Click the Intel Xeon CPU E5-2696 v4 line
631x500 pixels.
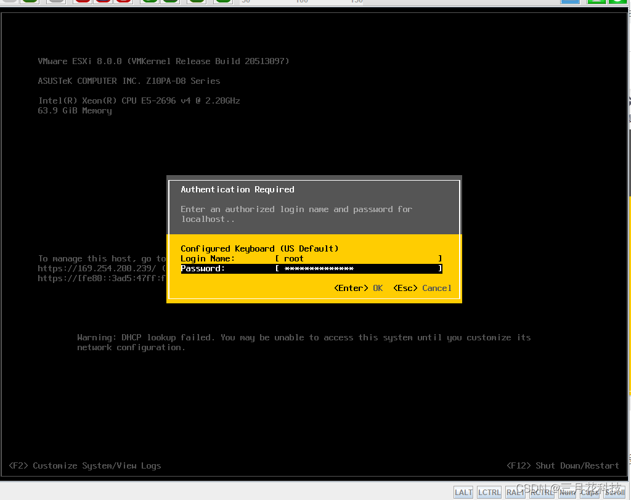[139, 100]
